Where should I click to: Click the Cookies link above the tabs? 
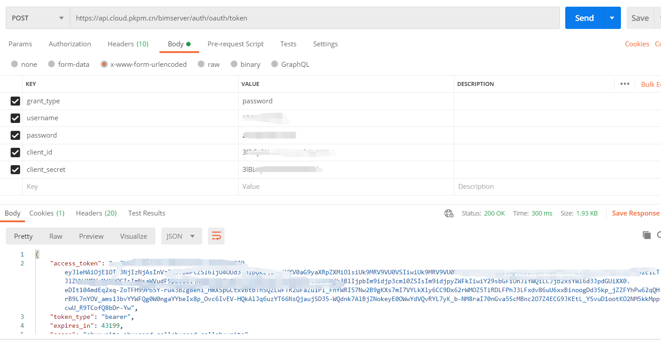[x=637, y=44]
